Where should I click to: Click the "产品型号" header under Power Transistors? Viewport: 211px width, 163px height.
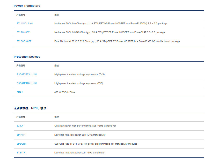[21, 15]
